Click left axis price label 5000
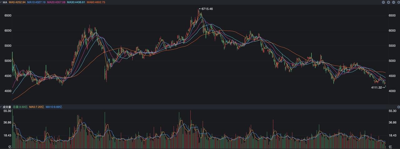 [8, 61]
